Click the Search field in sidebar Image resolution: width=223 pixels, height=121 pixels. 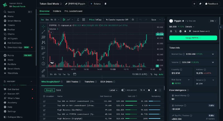[18, 12]
